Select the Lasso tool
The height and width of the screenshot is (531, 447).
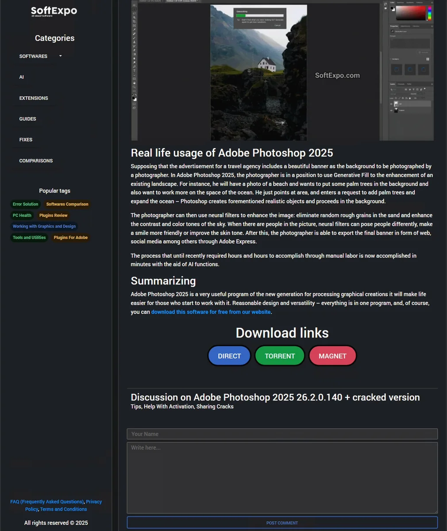134,12
